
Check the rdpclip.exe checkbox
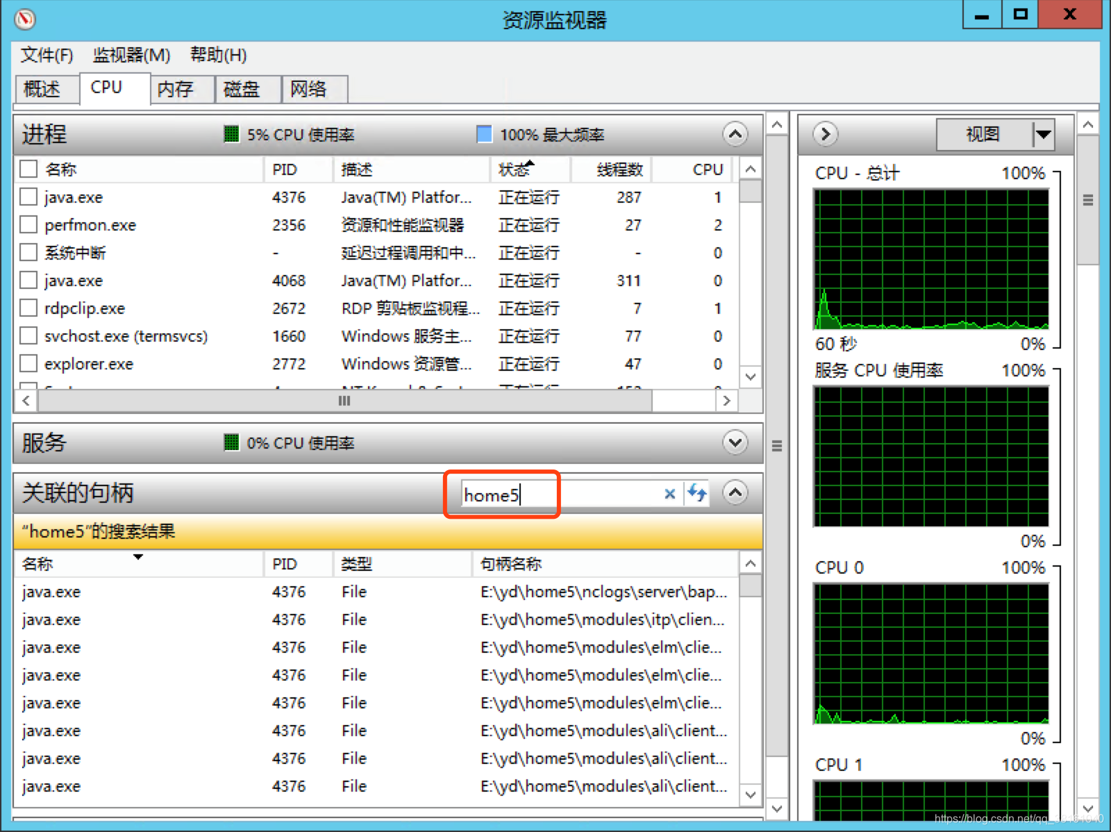click(x=28, y=308)
